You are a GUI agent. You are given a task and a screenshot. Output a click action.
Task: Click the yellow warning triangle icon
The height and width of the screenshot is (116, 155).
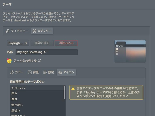point(73,89)
